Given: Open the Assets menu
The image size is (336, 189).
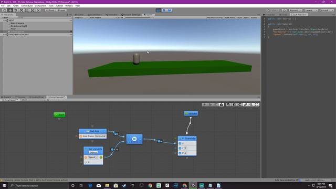Looking at the screenshot, I should pyautogui.click(x=15, y=6).
